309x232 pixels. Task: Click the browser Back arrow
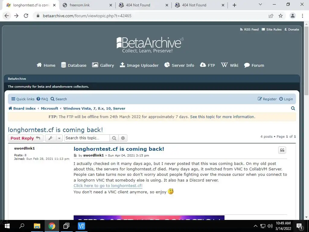(7, 16)
